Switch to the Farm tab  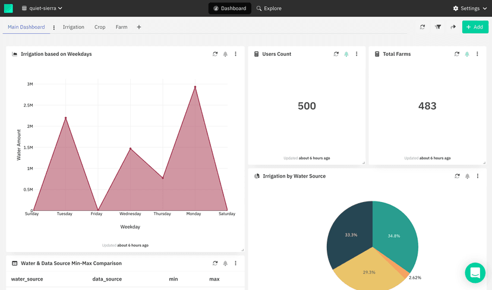(x=121, y=27)
